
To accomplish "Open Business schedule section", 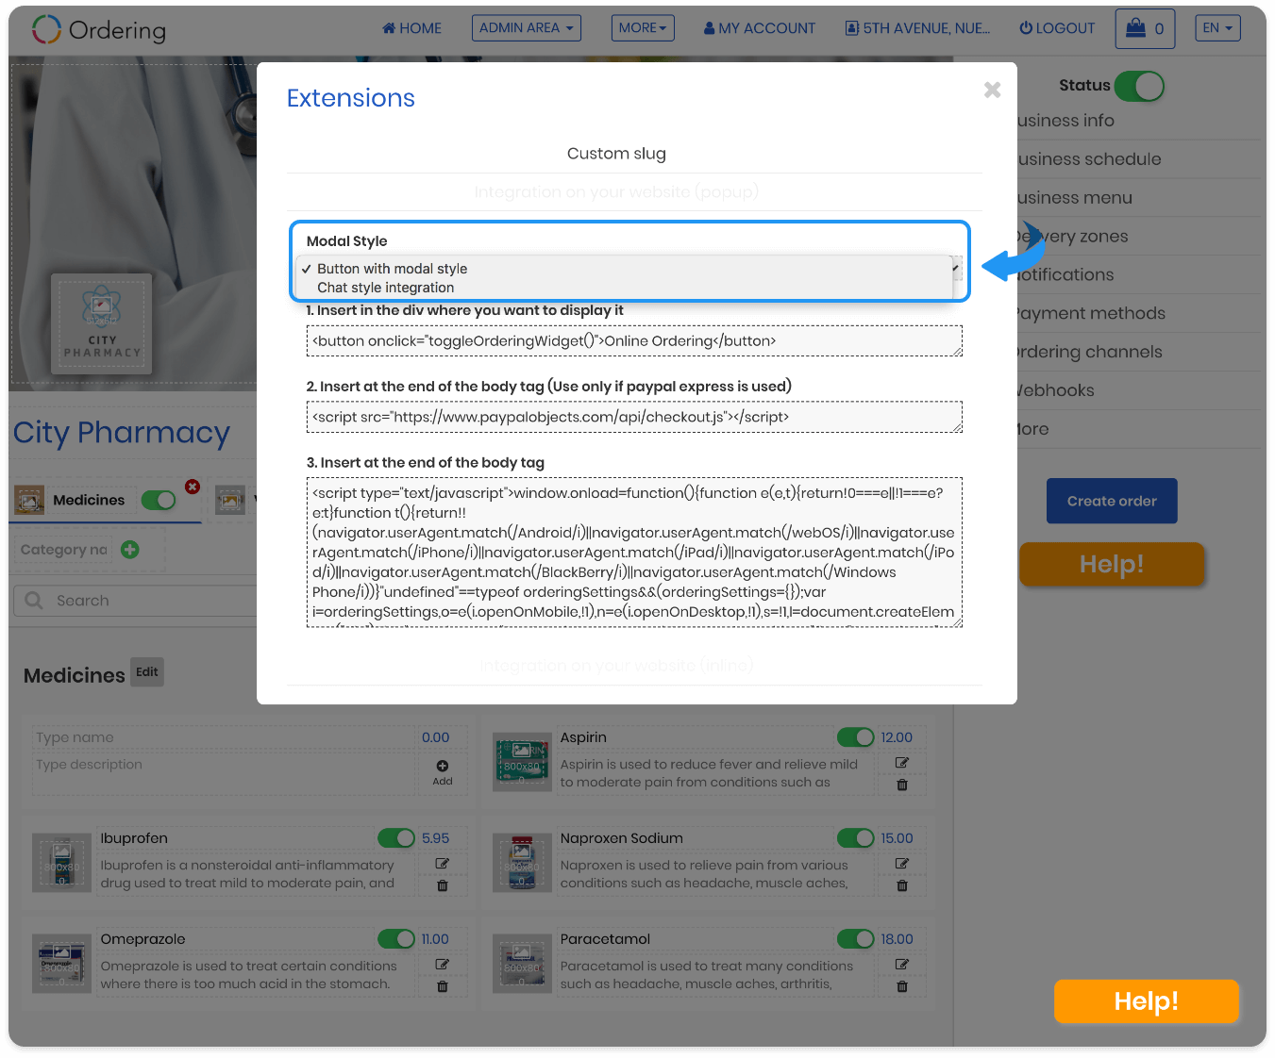I will (x=1090, y=159).
